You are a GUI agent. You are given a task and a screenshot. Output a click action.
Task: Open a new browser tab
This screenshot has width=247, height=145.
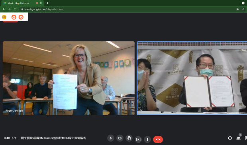47,3
